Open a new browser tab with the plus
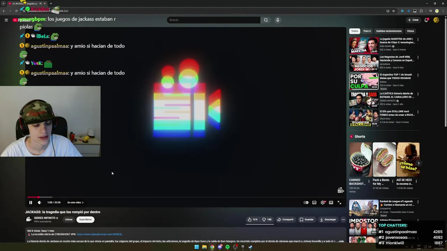Image resolution: width=447 pixels, height=251 pixels. pyautogui.click(x=51, y=3)
